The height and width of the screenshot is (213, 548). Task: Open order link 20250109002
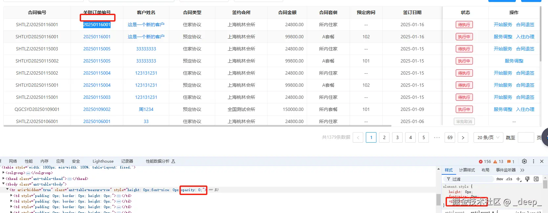coord(97,109)
